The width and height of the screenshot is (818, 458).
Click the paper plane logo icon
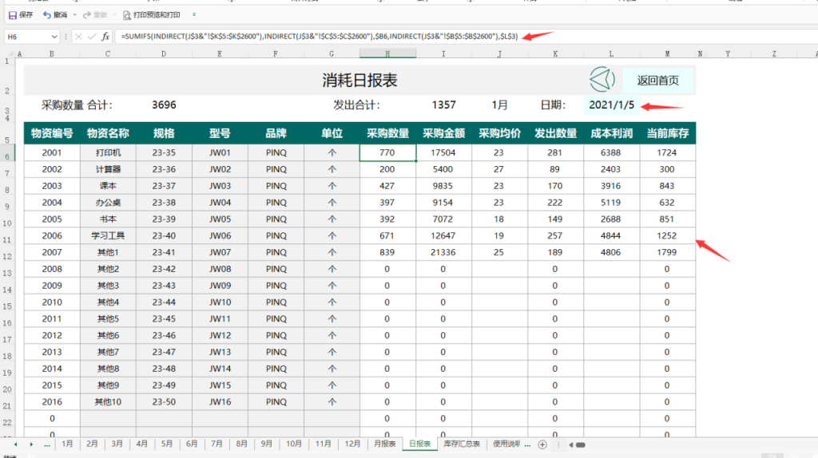coord(602,79)
